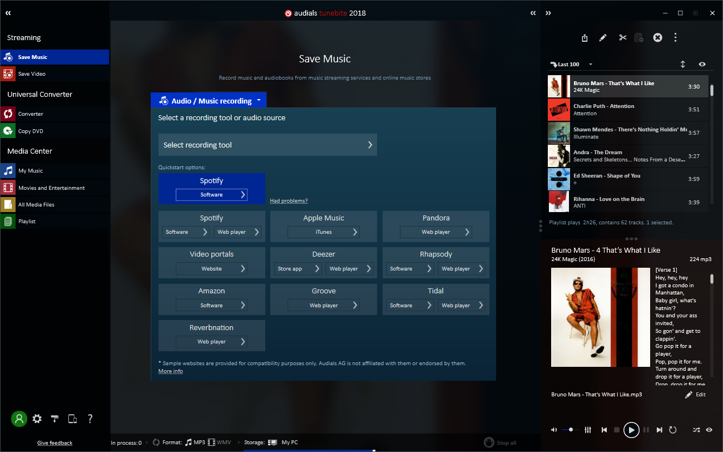The width and height of the screenshot is (723, 452).
Task: Go to the Converter section
Action: pos(55,114)
